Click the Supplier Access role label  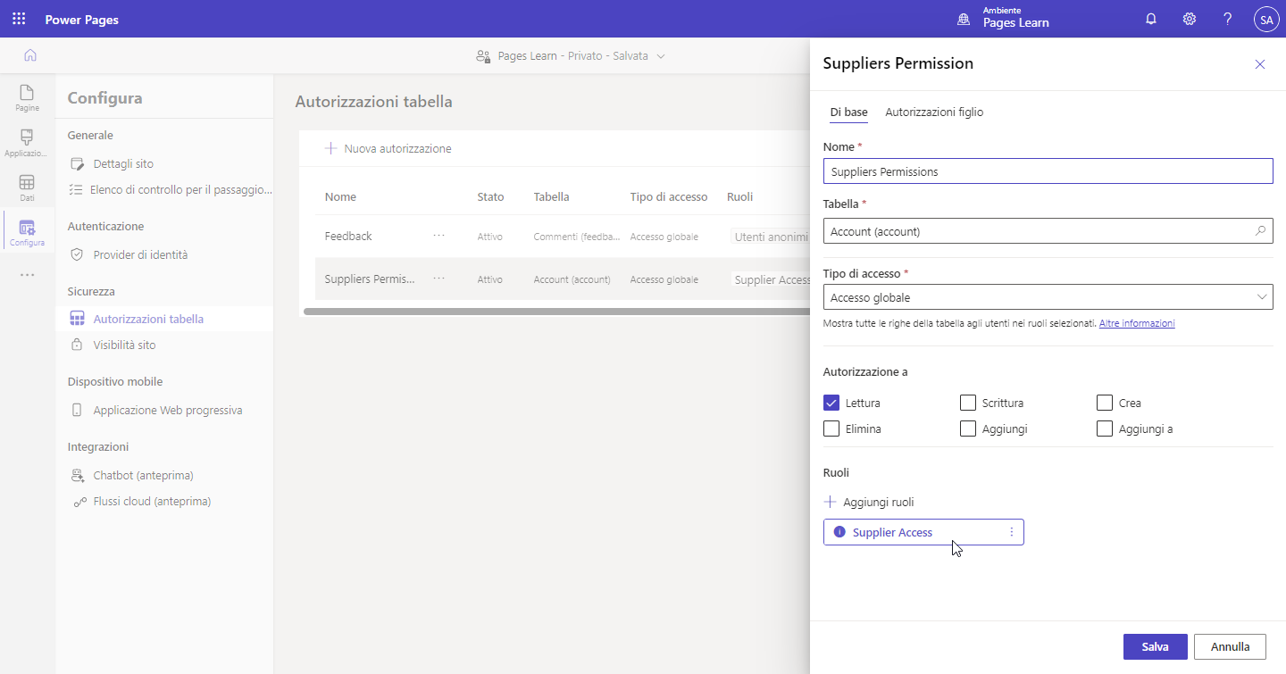pyautogui.click(x=892, y=532)
